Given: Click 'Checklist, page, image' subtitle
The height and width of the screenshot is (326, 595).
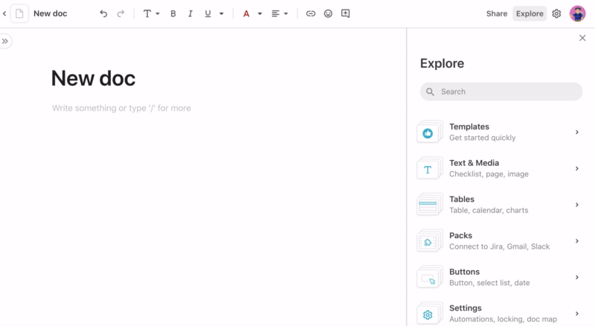Looking at the screenshot, I should (x=489, y=174).
